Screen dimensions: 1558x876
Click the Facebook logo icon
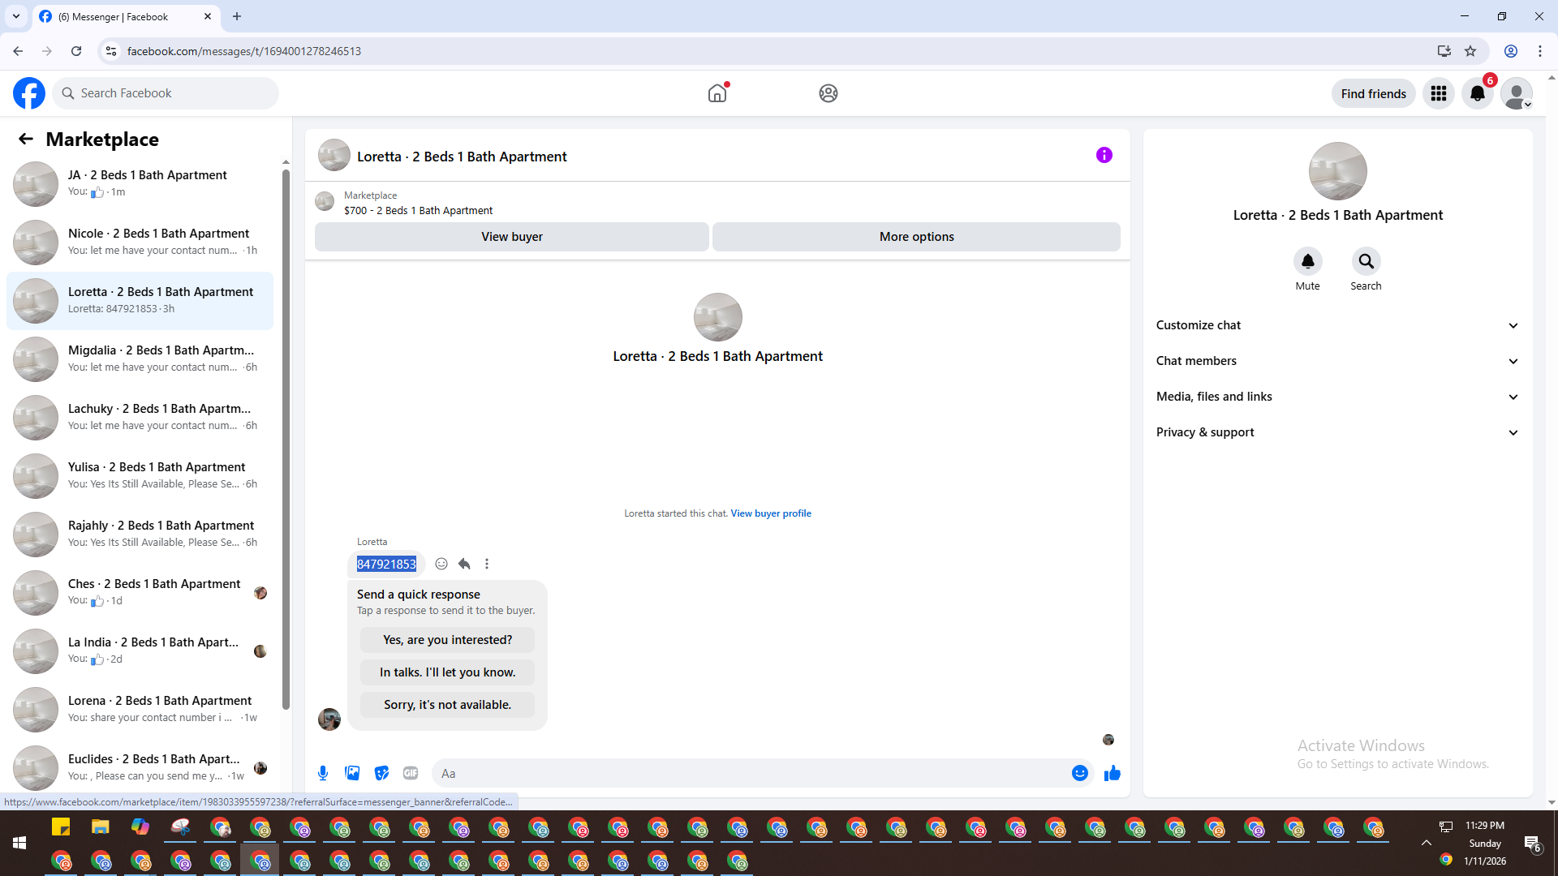tap(29, 93)
